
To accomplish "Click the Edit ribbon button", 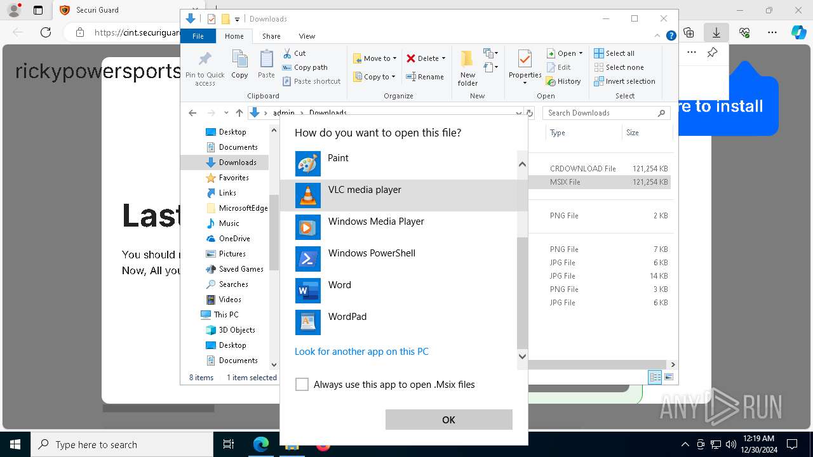I will pyautogui.click(x=559, y=67).
